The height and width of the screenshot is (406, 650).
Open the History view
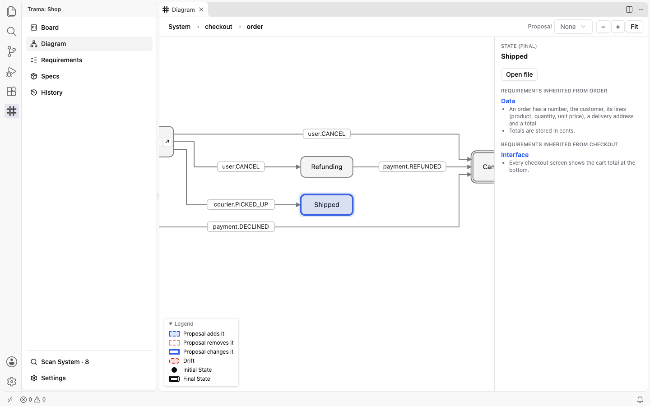click(89, 92)
